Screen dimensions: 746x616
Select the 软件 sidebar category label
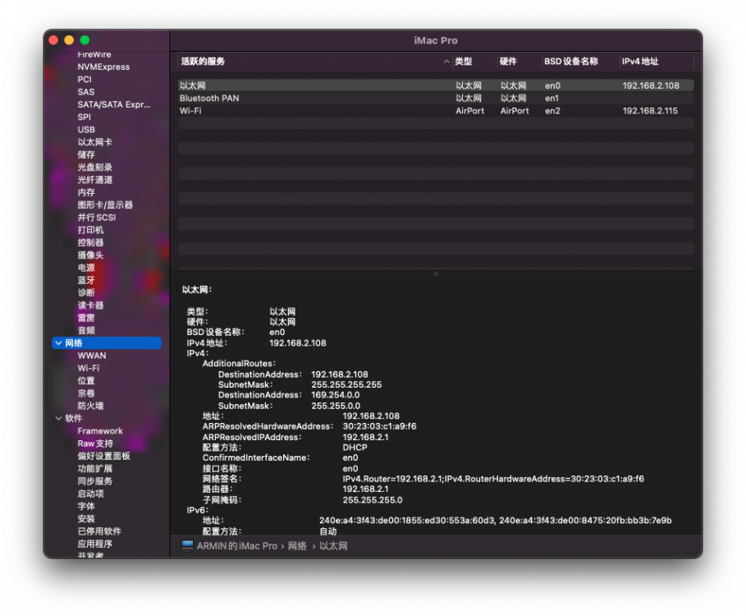[x=73, y=418]
